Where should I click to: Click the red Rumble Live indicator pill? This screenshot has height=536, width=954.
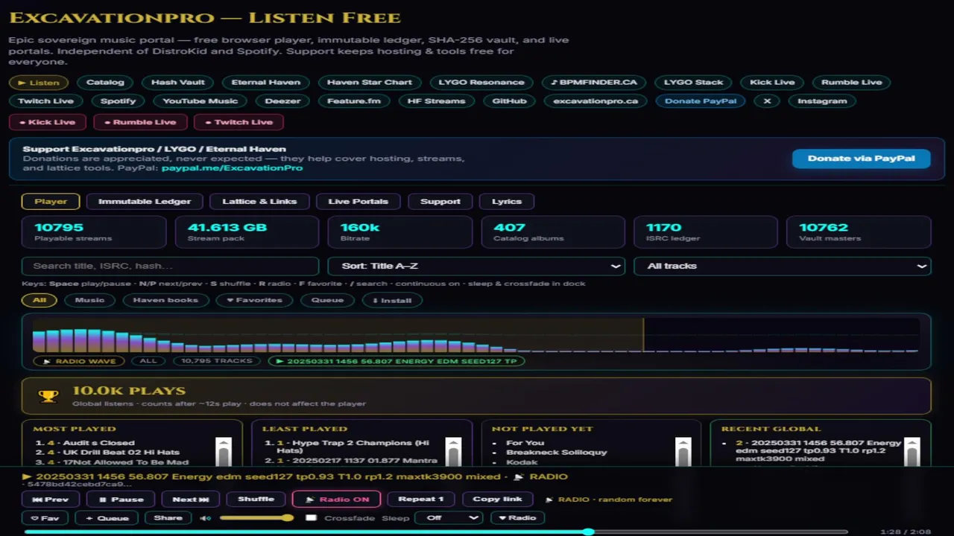[140, 122]
